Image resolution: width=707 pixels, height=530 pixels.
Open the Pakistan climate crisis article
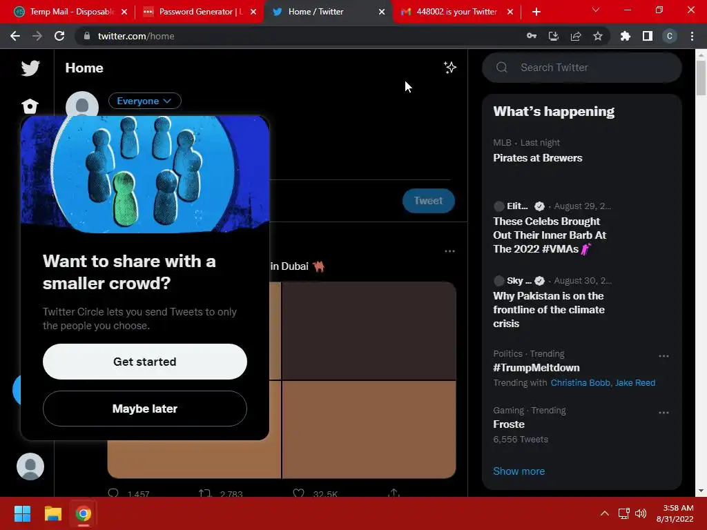(x=549, y=310)
